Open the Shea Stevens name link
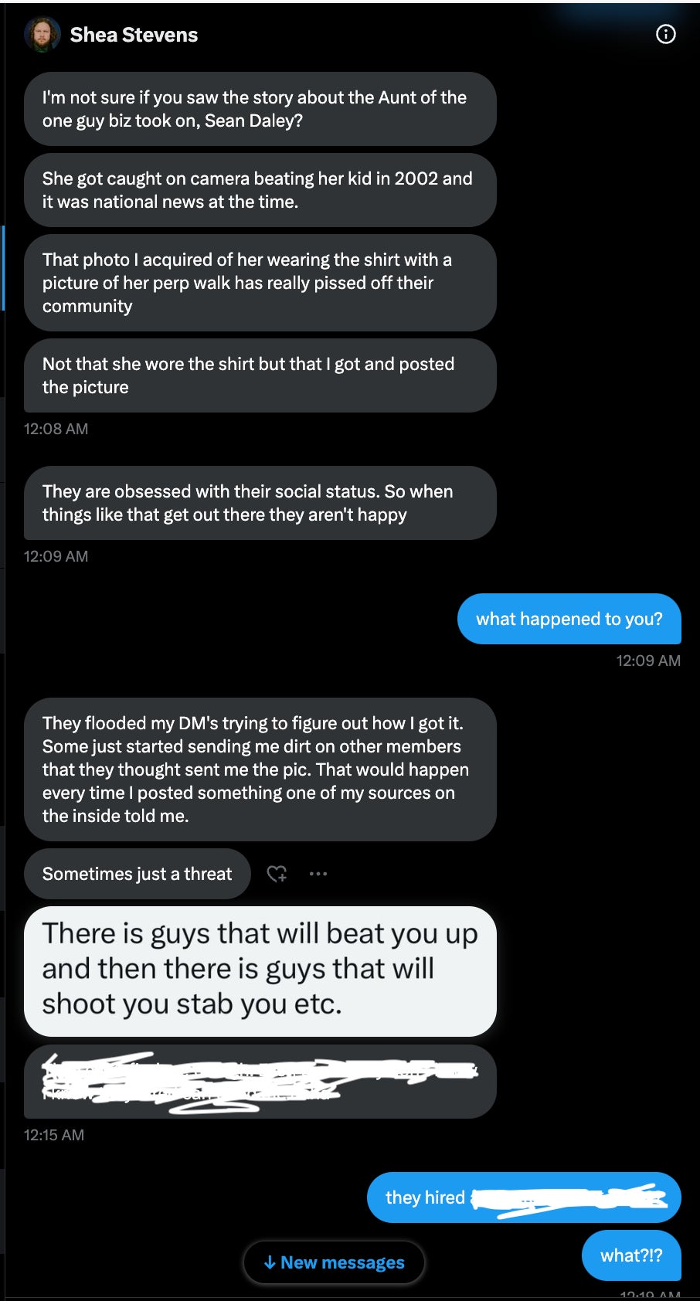 134,35
